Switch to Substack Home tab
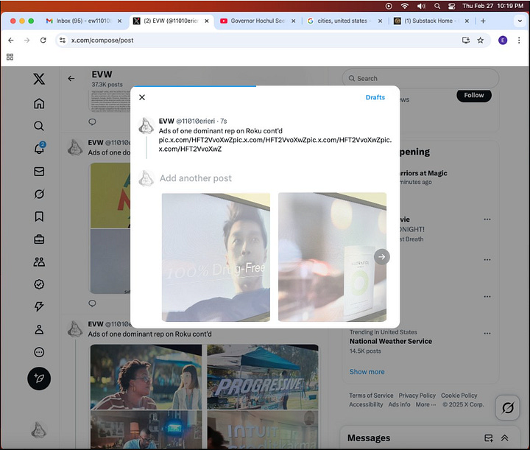The height and width of the screenshot is (450, 530). click(x=431, y=21)
